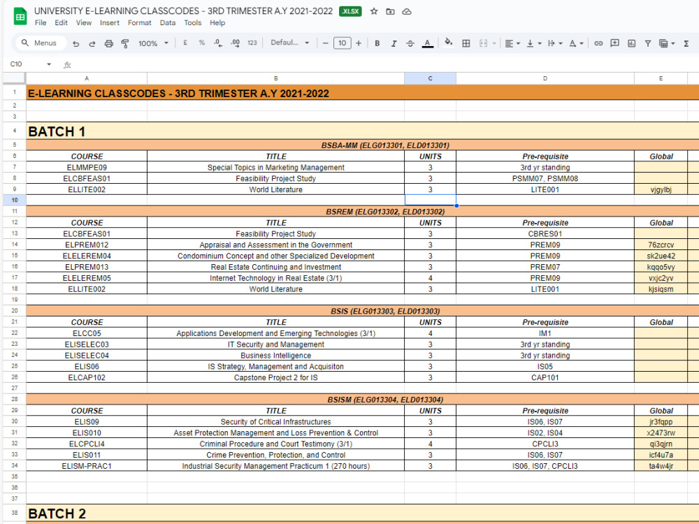The width and height of the screenshot is (699, 524).
Task: Click global code cell sk2ue42
Action: click(661, 256)
